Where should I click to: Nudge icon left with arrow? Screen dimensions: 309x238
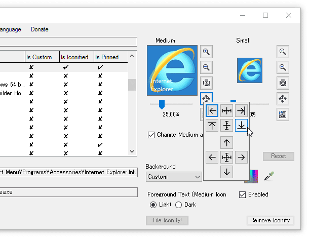pos(212,157)
